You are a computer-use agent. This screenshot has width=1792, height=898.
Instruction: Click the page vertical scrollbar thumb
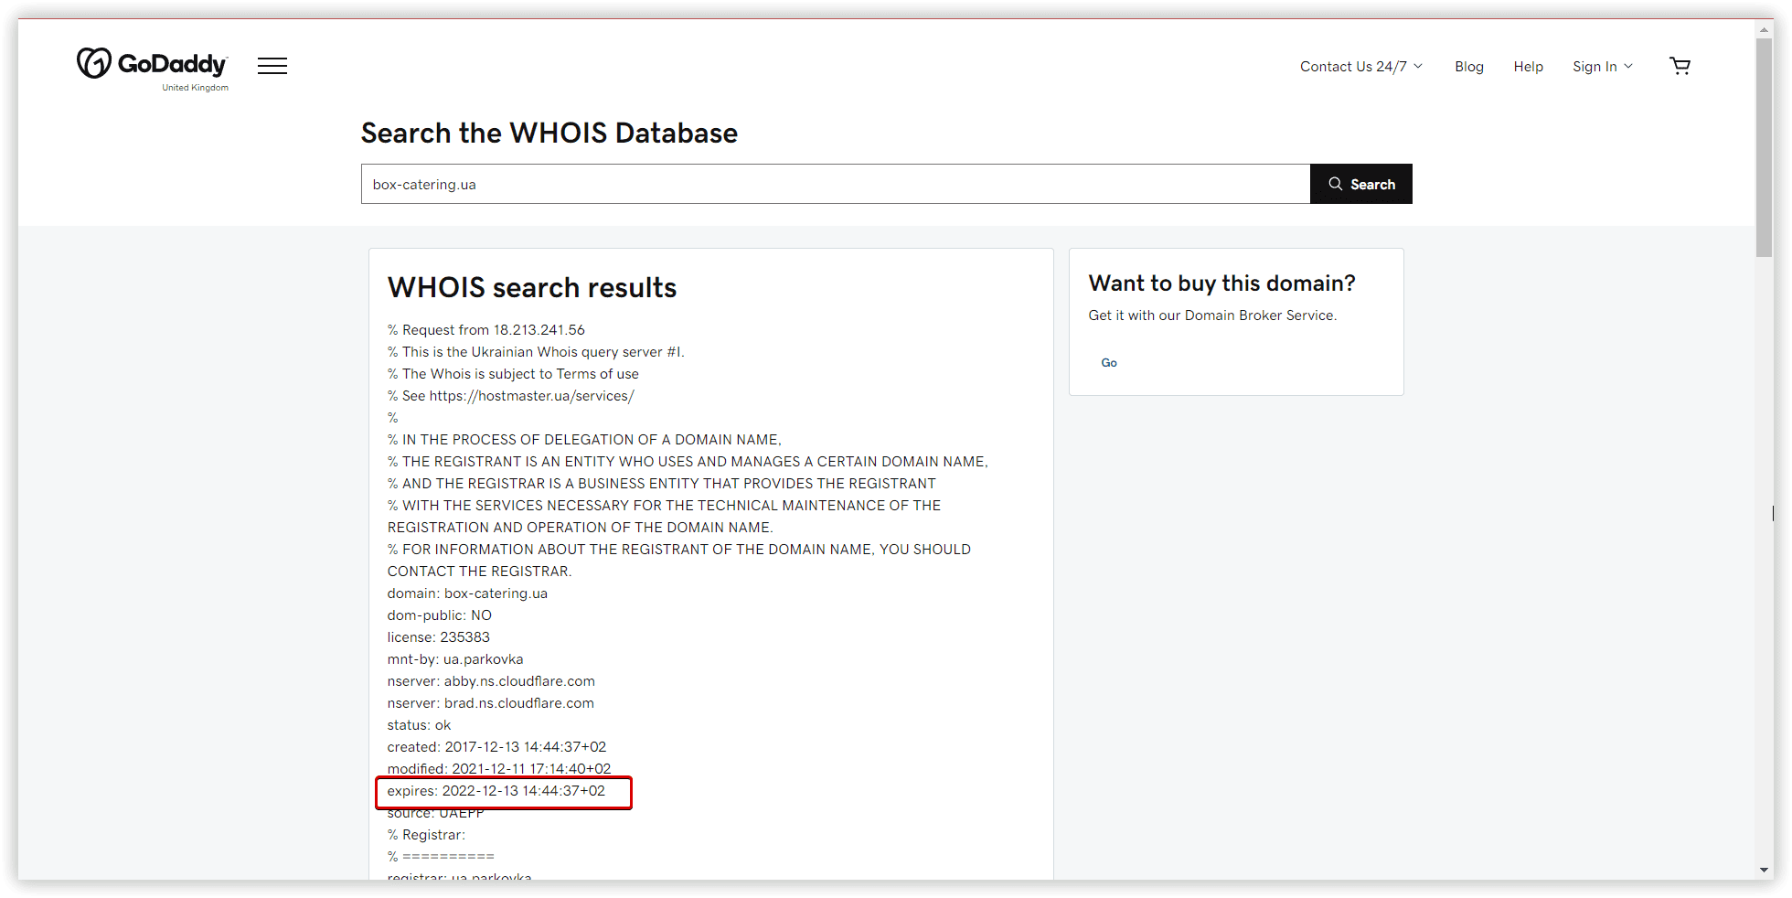click(x=1765, y=146)
